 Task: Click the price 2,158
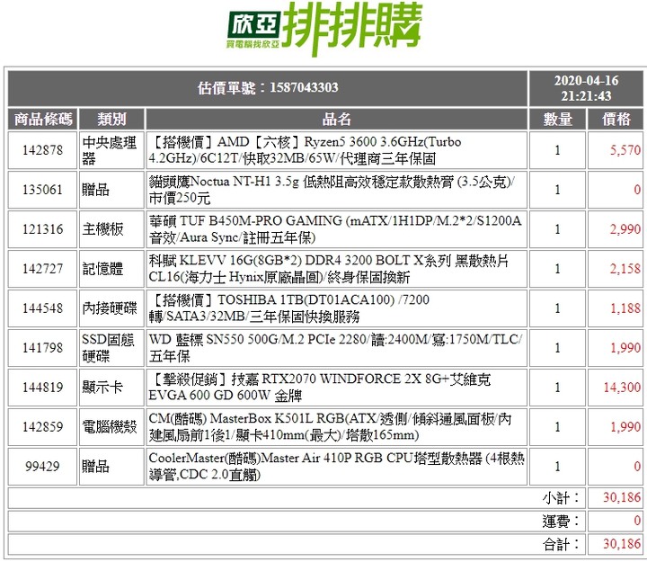(625, 269)
